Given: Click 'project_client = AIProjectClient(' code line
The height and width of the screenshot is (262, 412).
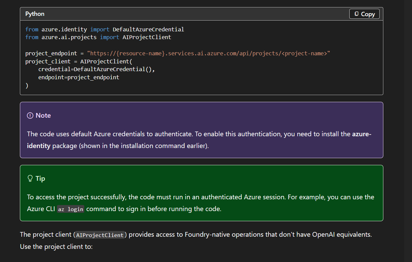Looking at the screenshot, I should [x=79, y=61].
